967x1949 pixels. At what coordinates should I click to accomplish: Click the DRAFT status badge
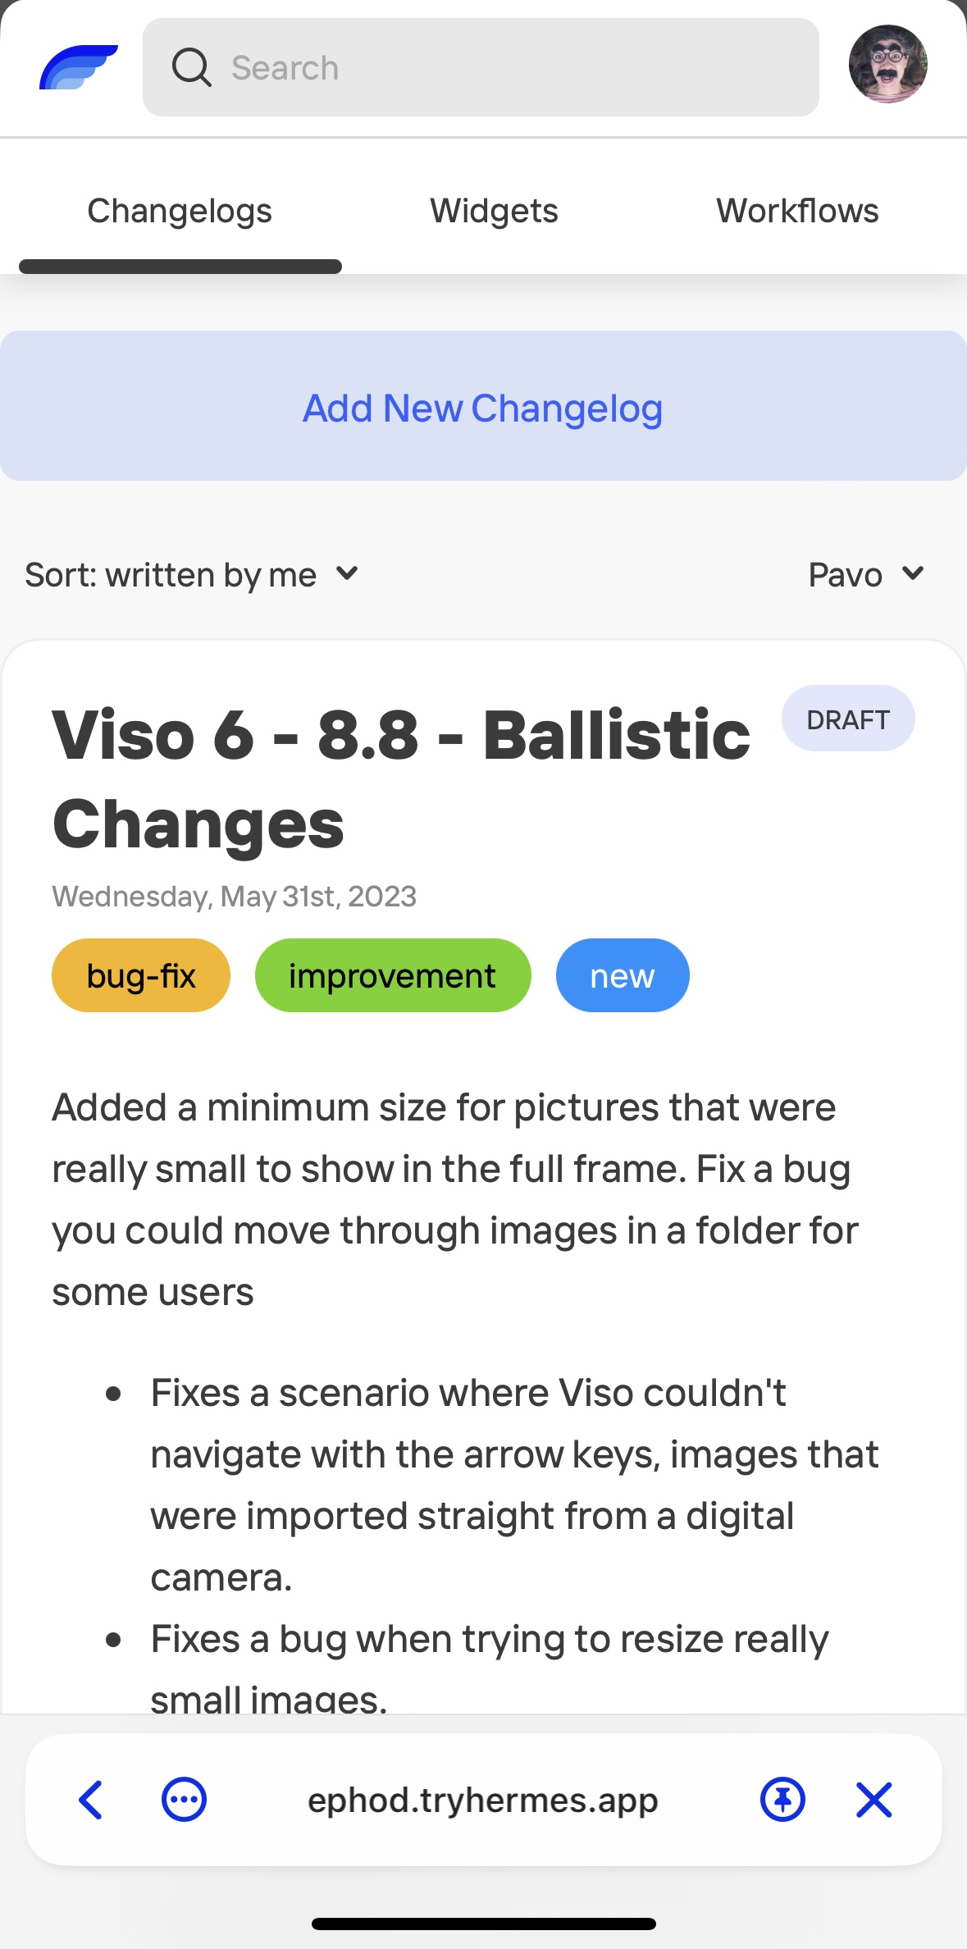[x=847, y=719]
